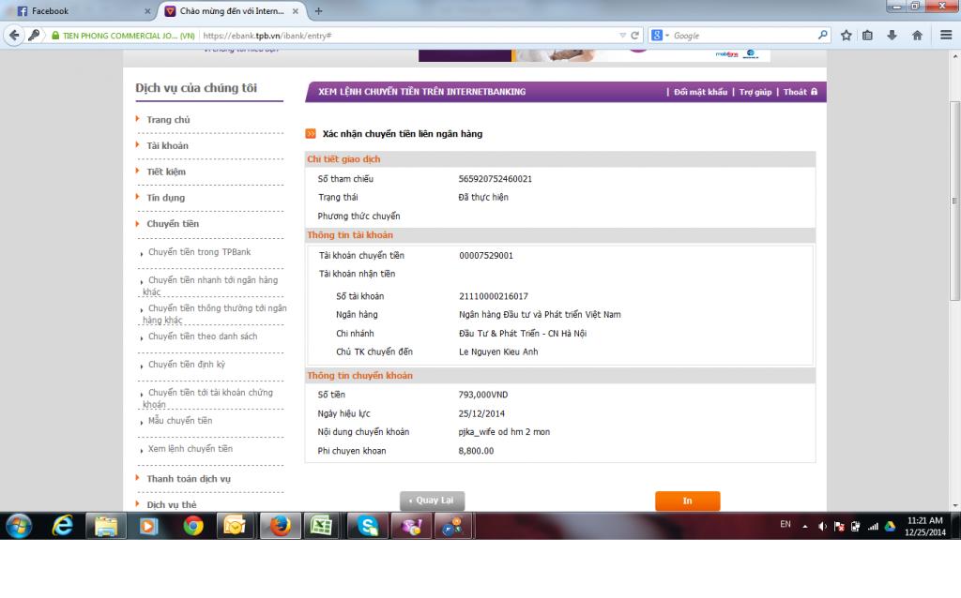Open Trợ giúp help link
This screenshot has width=961, height=598.
(755, 92)
